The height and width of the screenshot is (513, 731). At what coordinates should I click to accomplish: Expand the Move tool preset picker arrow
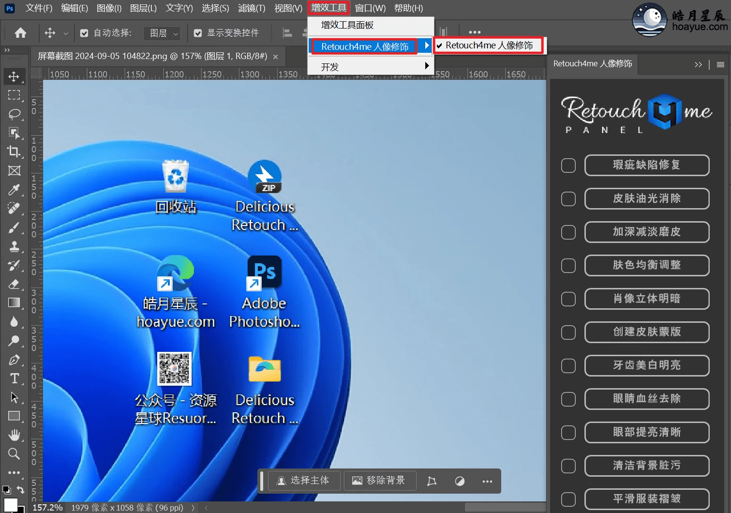point(66,33)
